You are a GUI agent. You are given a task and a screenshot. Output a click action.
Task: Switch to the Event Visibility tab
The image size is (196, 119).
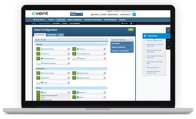click(x=52, y=35)
